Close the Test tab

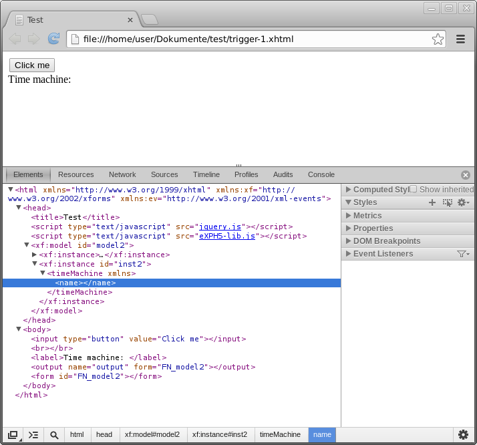tap(130, 20)
